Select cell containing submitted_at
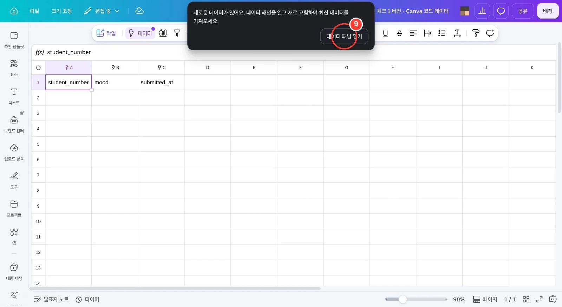 tap(161, 82)
